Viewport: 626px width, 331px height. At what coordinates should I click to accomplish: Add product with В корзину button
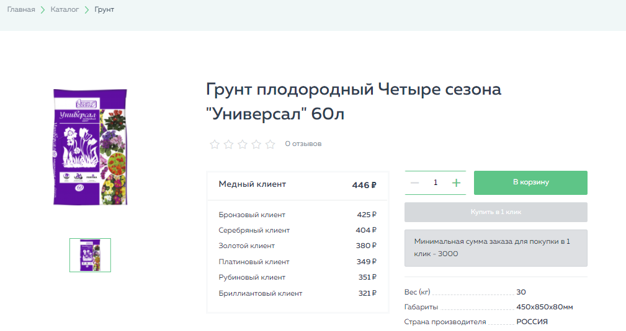point(530,183)
